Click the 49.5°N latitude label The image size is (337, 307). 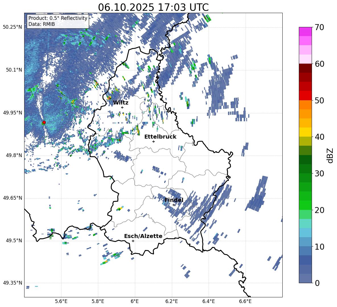click(14, 240)
